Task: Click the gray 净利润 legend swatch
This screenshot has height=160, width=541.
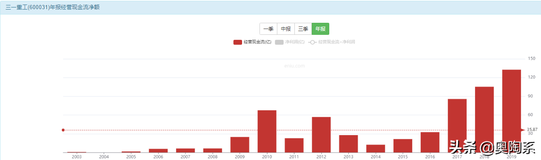Action: point(279,42)
